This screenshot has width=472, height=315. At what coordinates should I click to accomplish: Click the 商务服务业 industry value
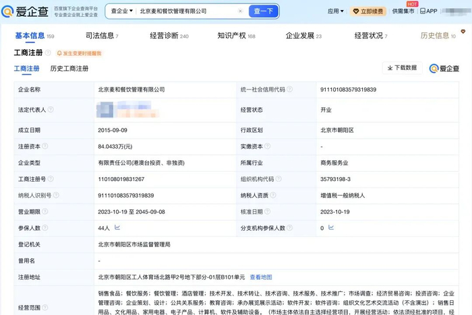[x=334, y=163]
